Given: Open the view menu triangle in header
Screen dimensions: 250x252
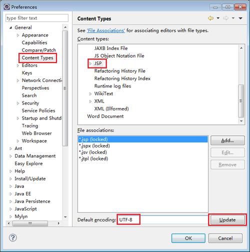Looking at the screenshot, I should (240, 18).
